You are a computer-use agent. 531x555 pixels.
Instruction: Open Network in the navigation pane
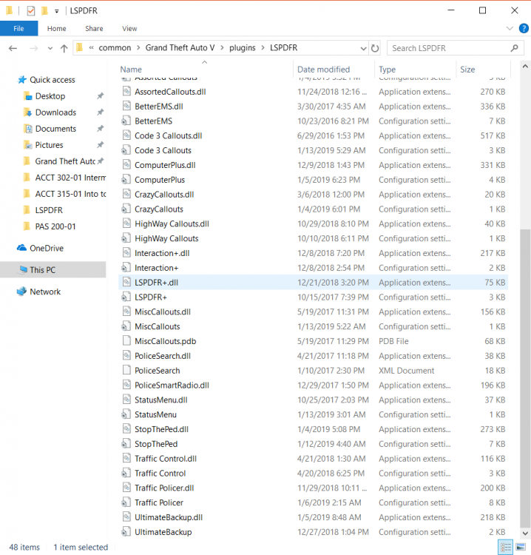click(x=45, y=292)
